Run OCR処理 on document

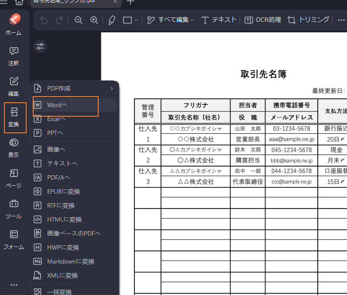[263, 20]
